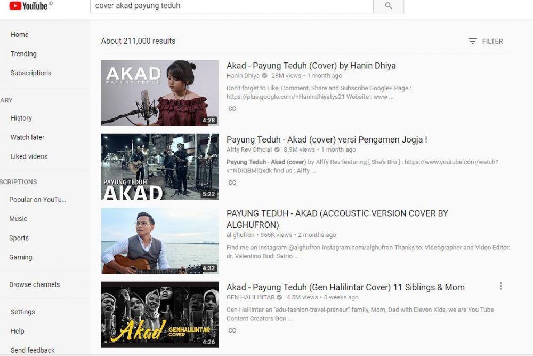Open Watch later list
This screenshot has height=356, width=533.
point(27,137)
